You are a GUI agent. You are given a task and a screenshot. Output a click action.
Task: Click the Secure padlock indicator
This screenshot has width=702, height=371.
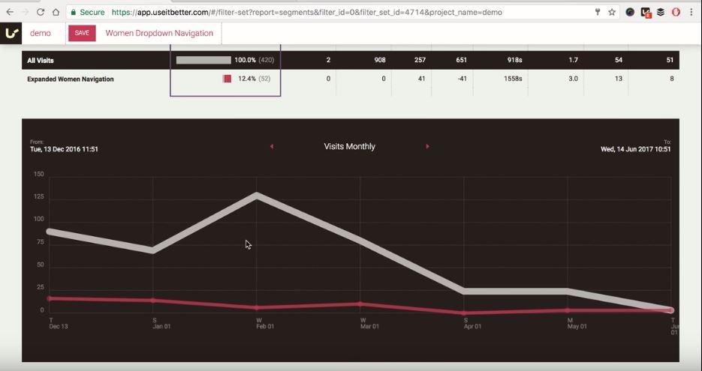point(87,13)
